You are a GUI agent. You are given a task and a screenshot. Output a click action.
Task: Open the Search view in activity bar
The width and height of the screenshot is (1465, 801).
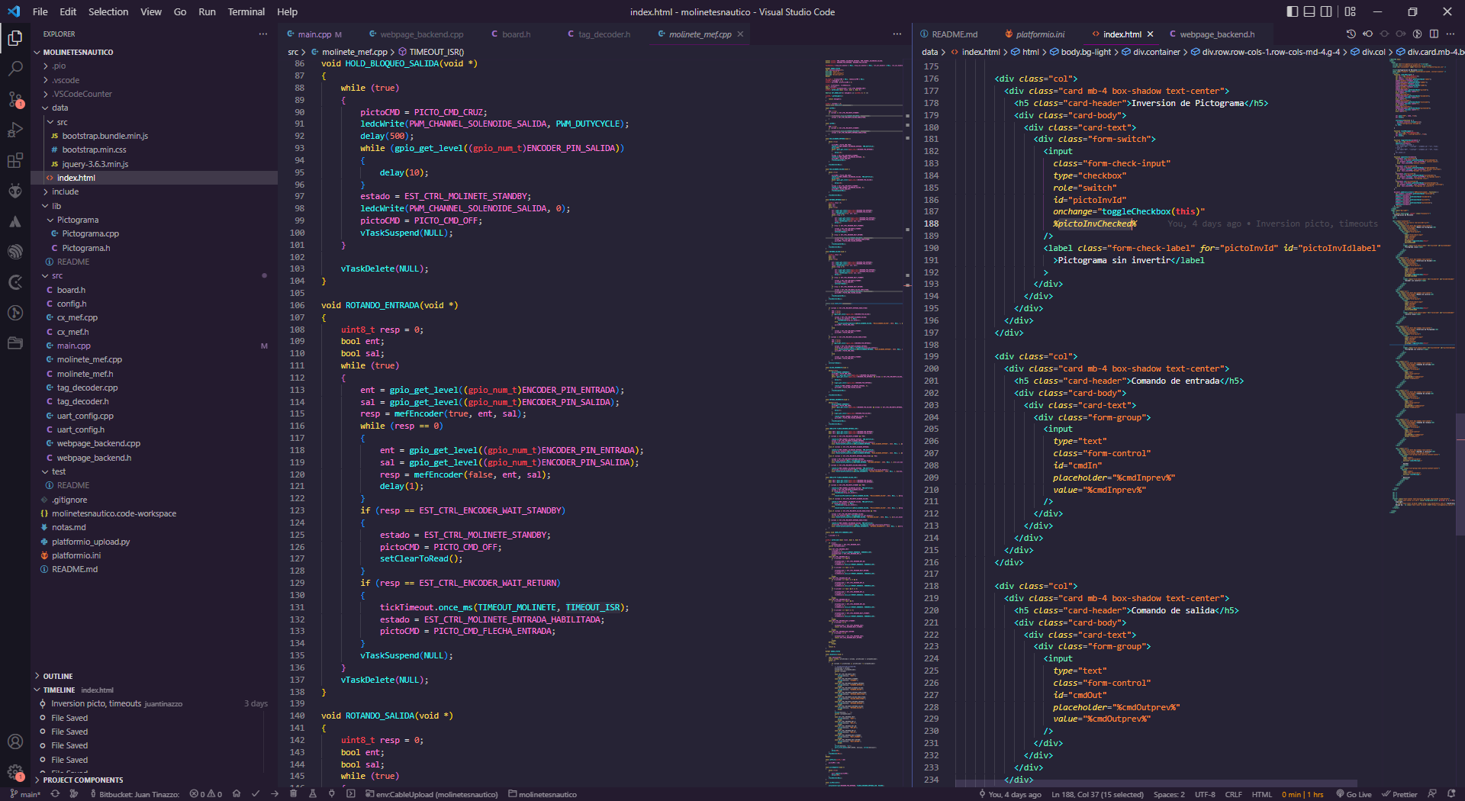tap(15, 69)
